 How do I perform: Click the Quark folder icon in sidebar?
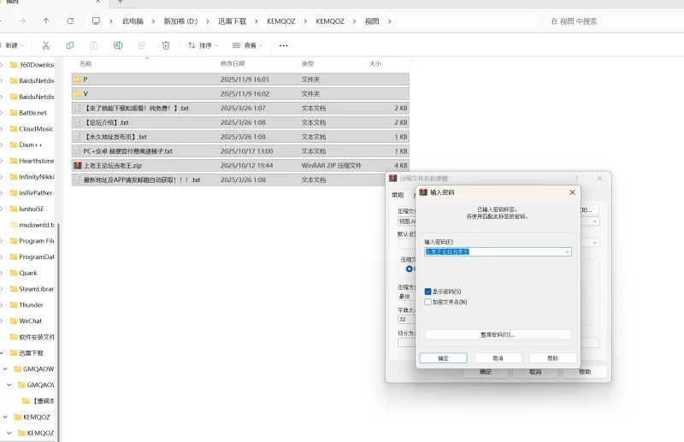coord(14,273)
